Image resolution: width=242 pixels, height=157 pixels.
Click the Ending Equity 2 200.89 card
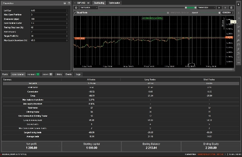click(x=211, y=146)
